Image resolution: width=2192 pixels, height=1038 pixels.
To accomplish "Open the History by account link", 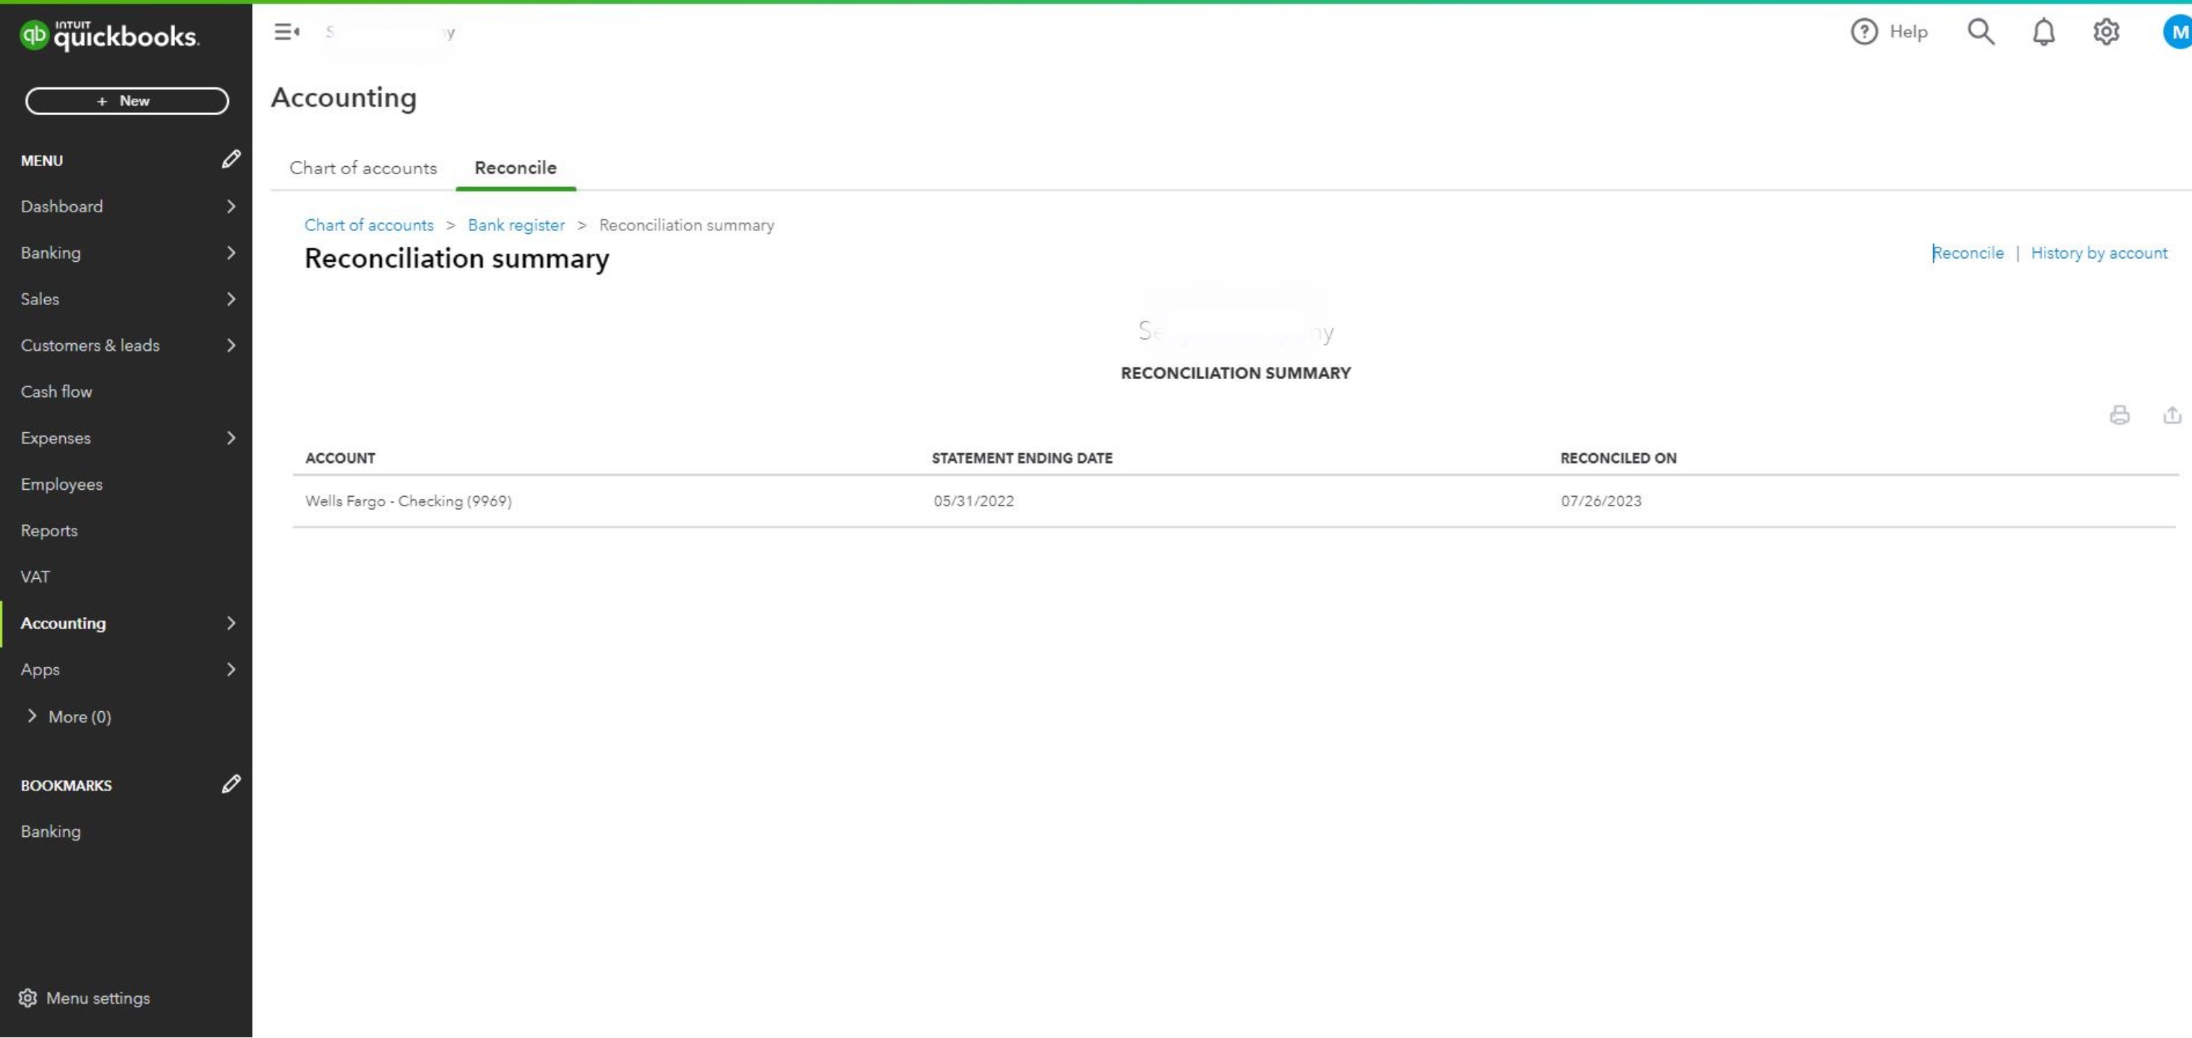I will click(2099, 253).
